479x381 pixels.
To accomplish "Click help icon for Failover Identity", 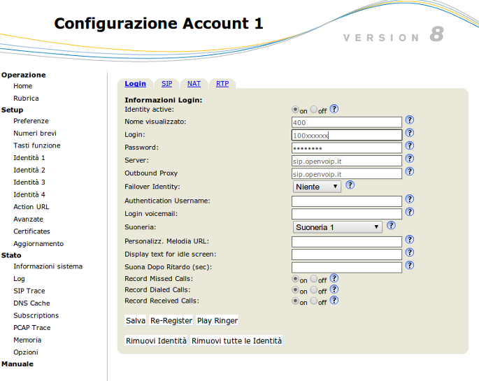I will [x=350, y=185].
